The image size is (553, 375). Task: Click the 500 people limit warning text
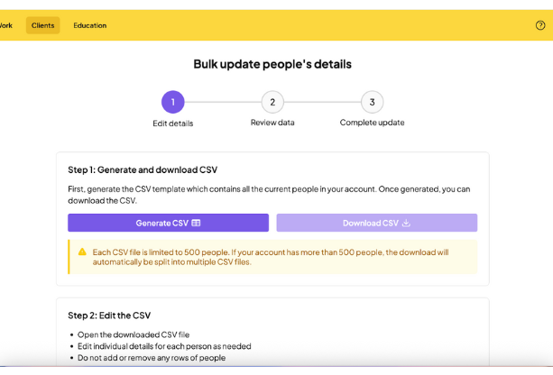[271, 257]
